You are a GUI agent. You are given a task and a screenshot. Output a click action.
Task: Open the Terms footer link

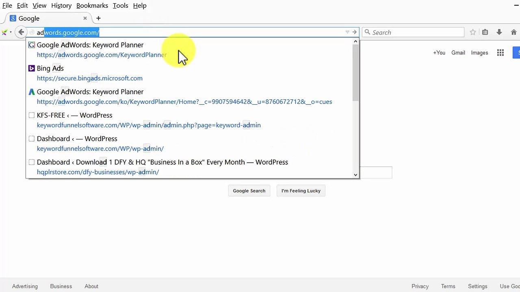(x=448, y=286)
